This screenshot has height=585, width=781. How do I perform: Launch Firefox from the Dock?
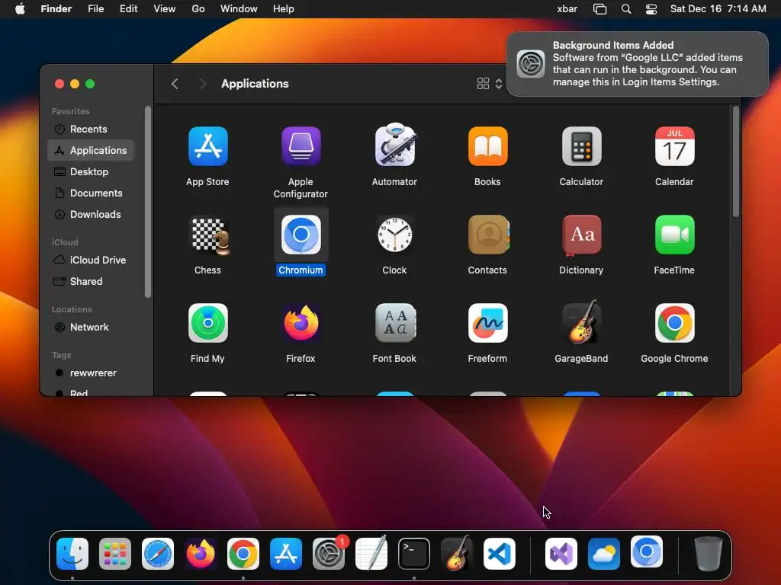(x=201, y=554)
